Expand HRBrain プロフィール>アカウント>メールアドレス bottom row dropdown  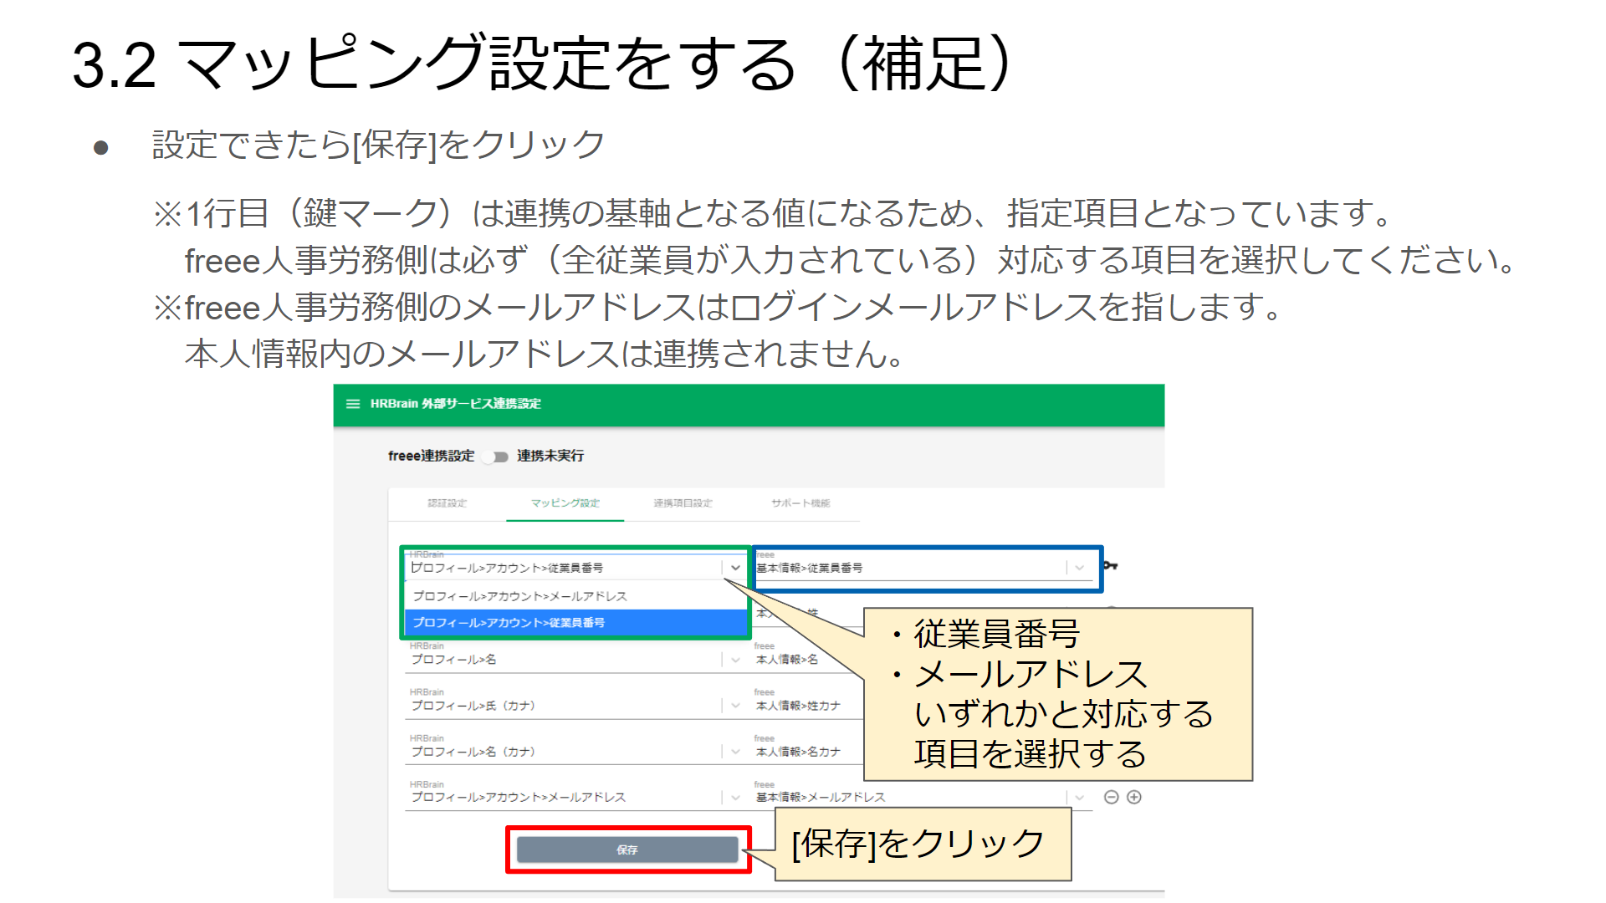(735, 798)
